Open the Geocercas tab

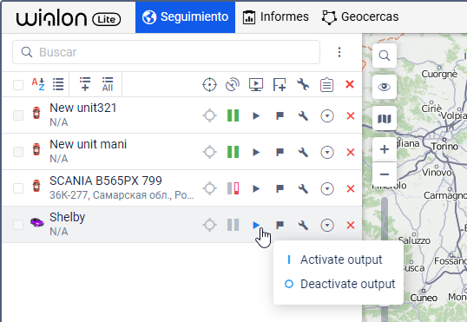coord(360,16)
